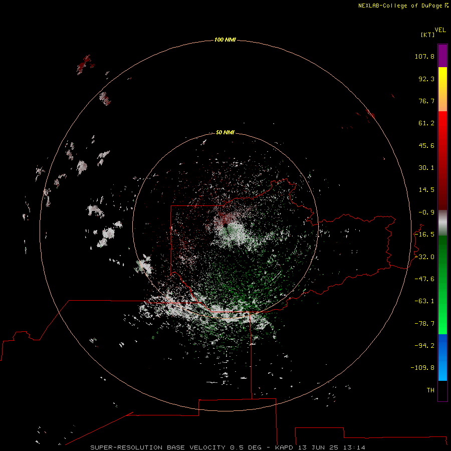Click the 45.6 velocity scale value
This screenshot has height=451, width=451.
(426, 145)
